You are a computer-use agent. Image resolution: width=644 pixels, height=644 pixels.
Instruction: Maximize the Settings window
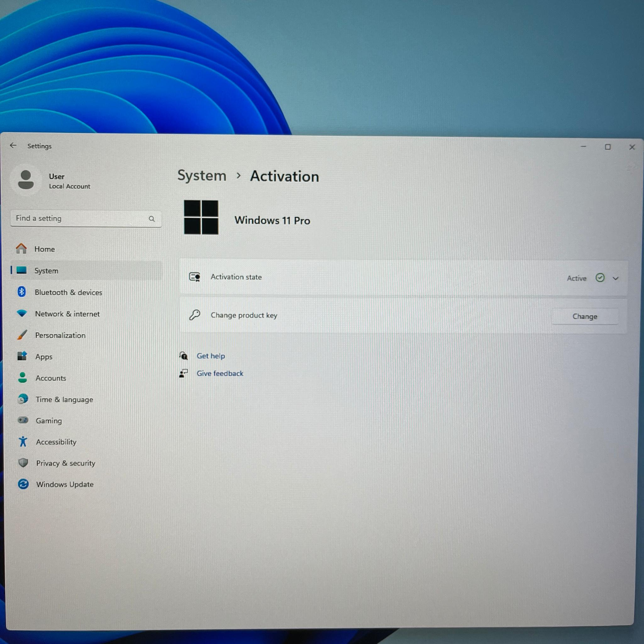pos(608,147)
